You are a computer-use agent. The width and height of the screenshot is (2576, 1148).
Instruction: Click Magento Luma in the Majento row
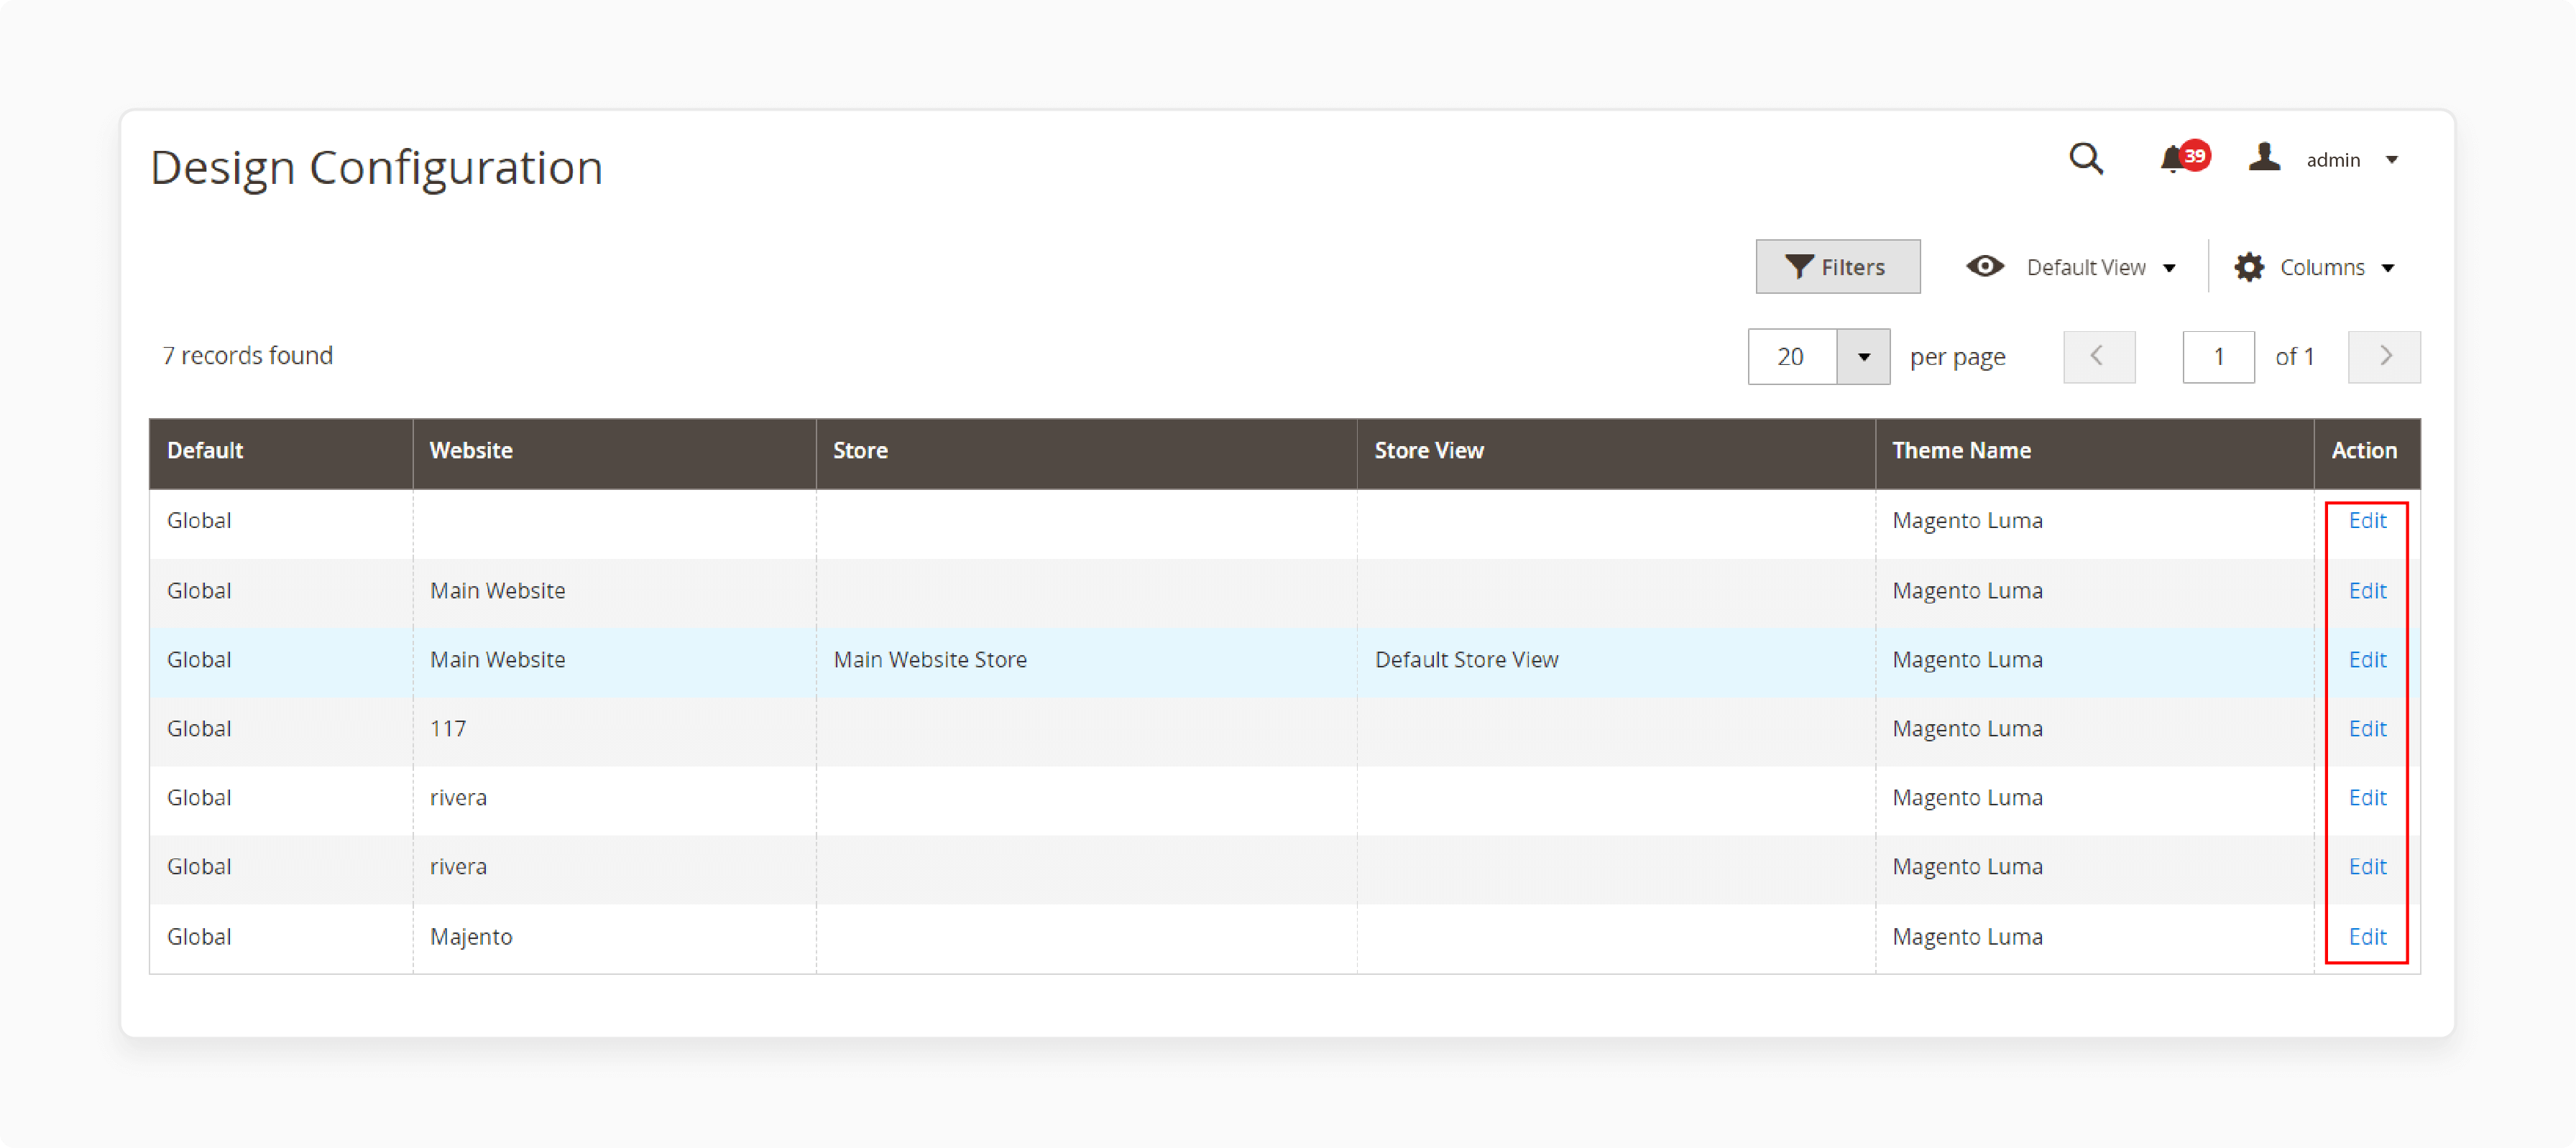[x=1967, y=936]
